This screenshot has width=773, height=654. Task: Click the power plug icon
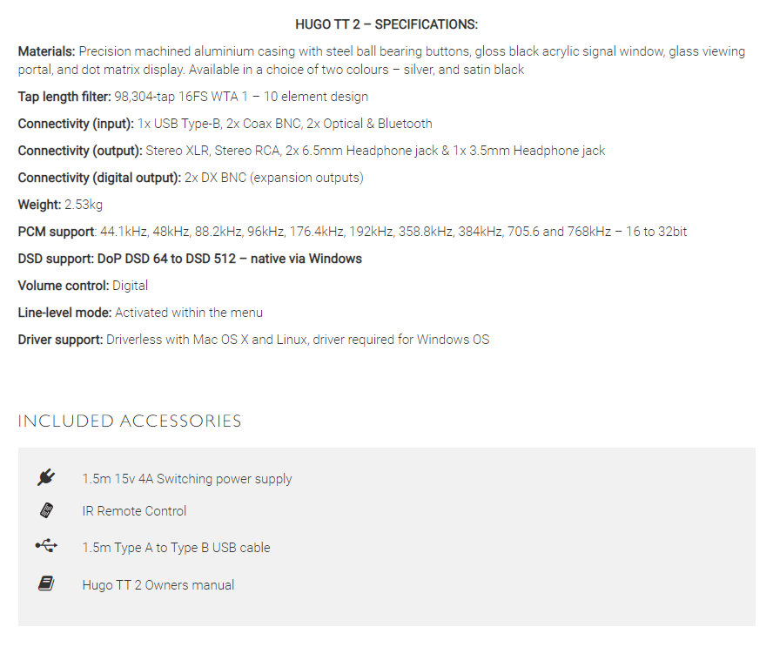pyautogui.click(x=46, y=477)
